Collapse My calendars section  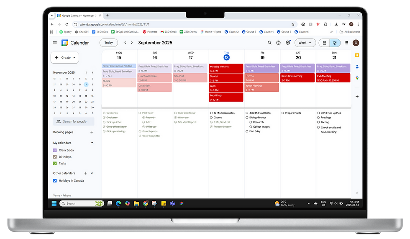92,143
